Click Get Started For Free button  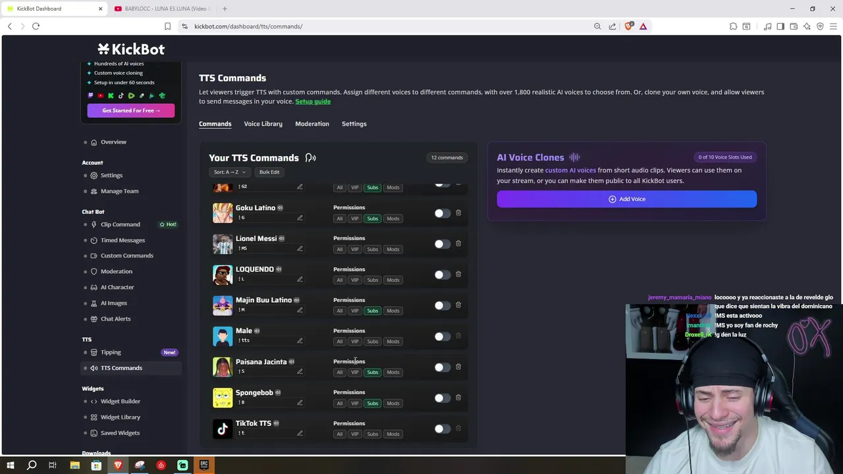pos(131,111)
